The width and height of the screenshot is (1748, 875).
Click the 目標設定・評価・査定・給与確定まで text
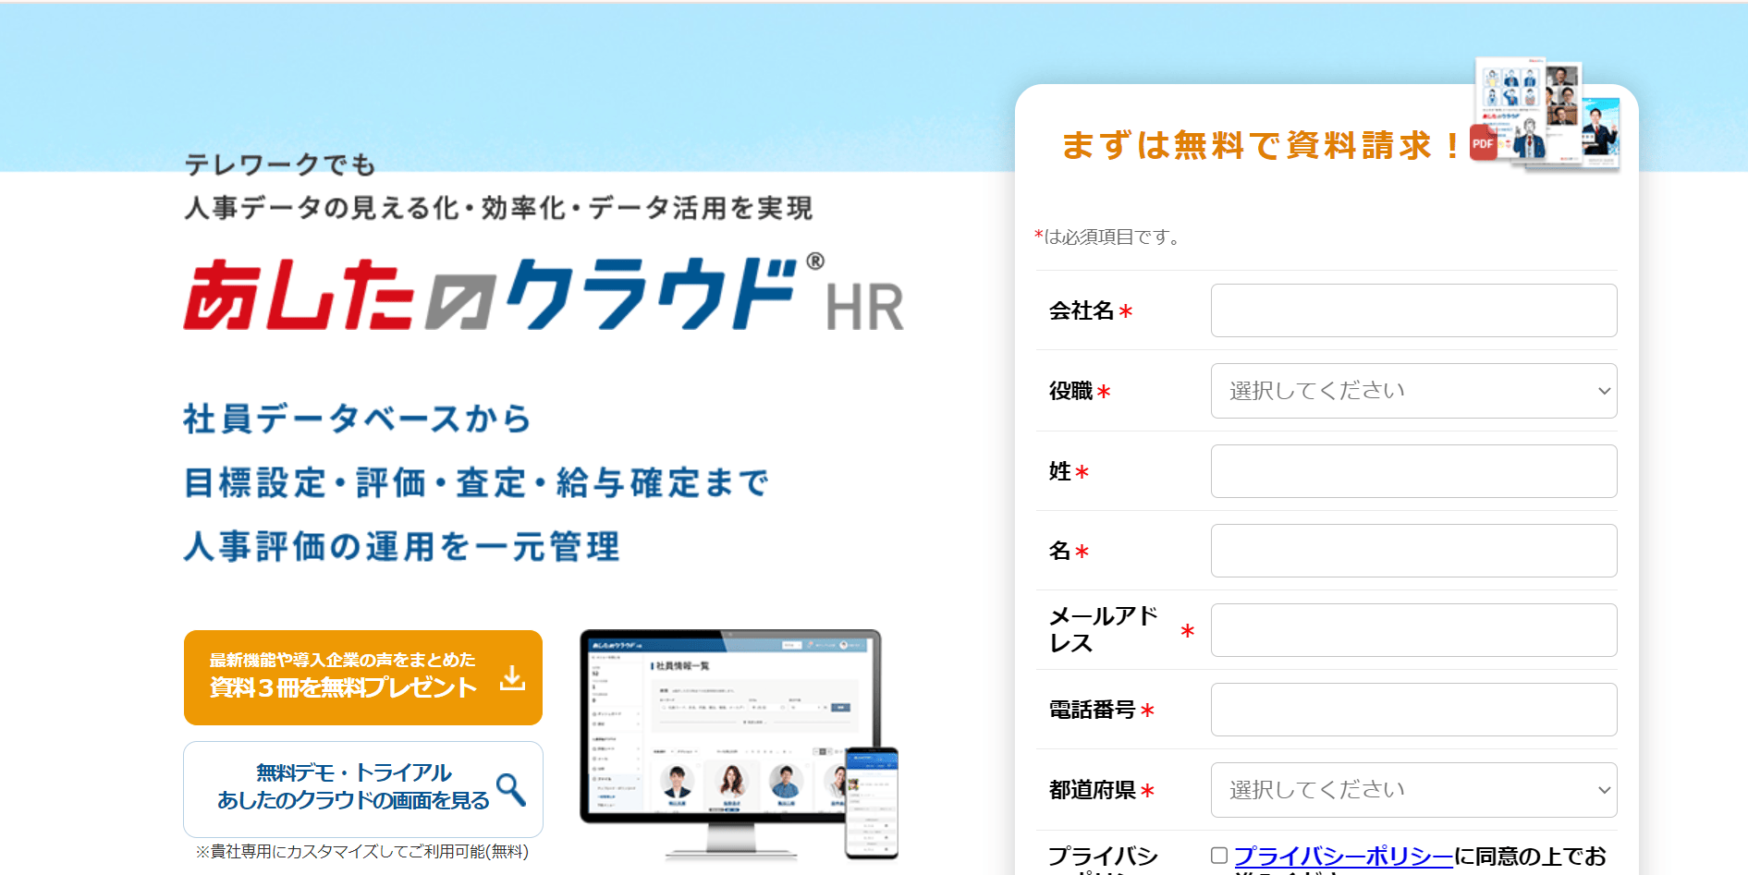pos(476,482)
